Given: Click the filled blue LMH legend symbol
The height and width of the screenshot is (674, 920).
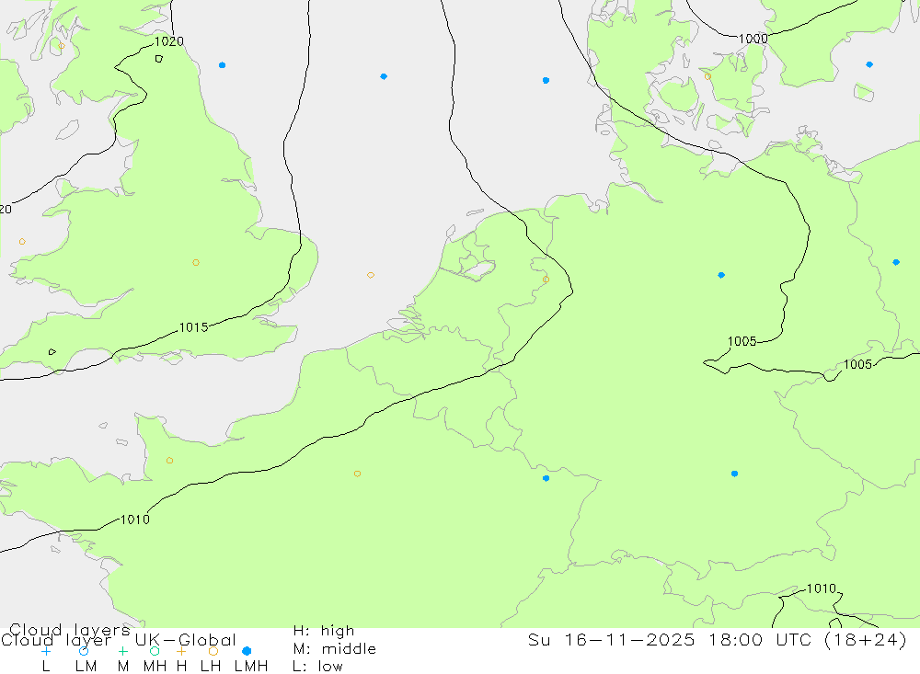Looking at the screenshot, I should [247, 651].
